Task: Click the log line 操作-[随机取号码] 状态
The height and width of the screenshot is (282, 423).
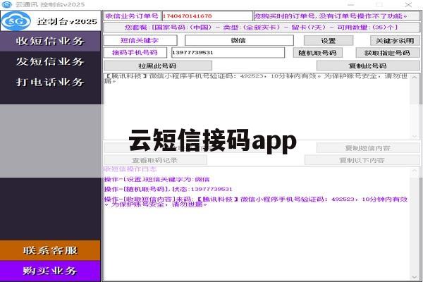Action: [x=168, y=189]
